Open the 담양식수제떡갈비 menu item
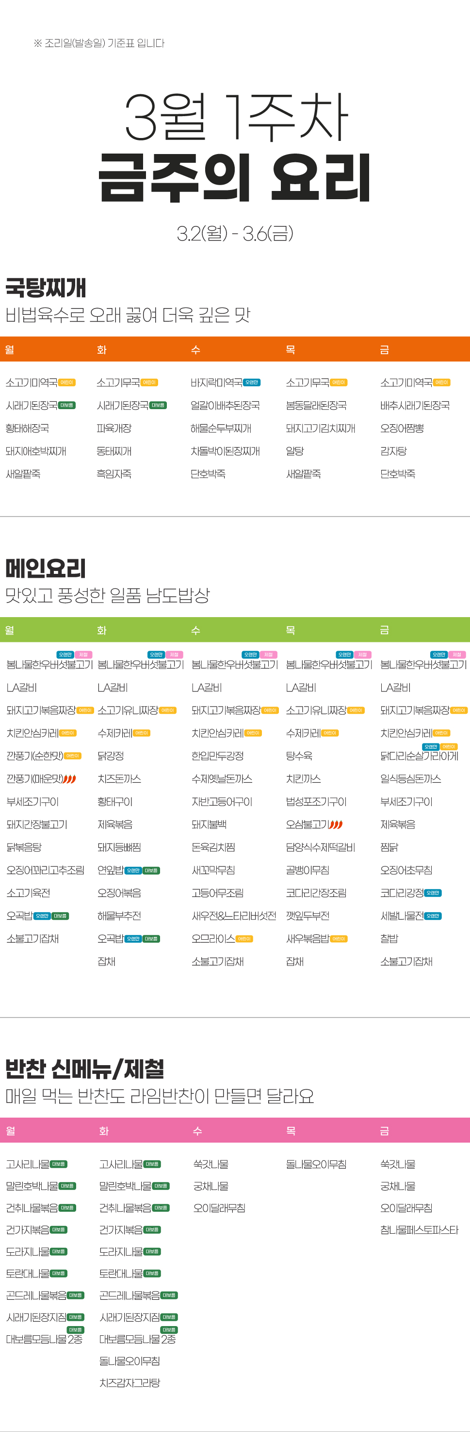Screen dimensions: 470x1432 320,847
